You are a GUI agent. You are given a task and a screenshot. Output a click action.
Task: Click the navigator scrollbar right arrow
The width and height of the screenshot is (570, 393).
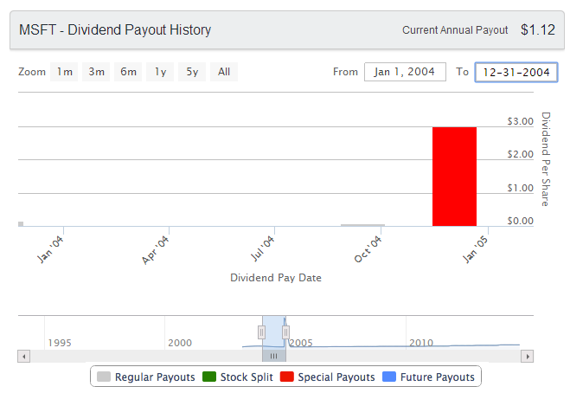tap(527, 356)
